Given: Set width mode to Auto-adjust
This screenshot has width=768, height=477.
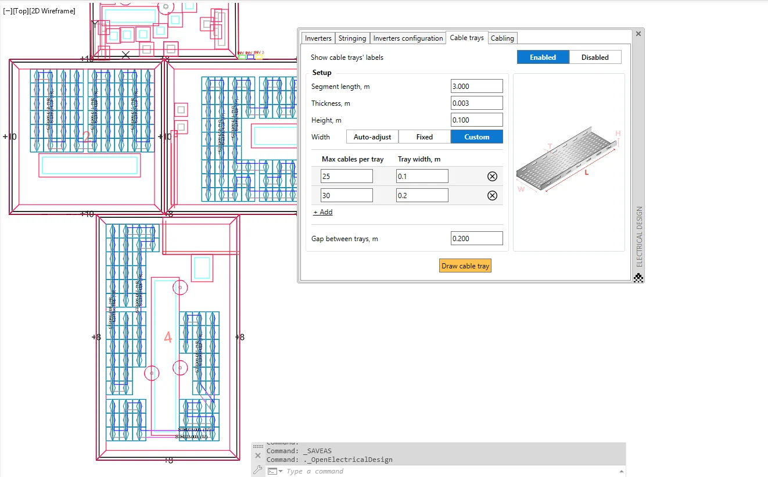Looking at the screenshot, I should click(x=372, y=137).
